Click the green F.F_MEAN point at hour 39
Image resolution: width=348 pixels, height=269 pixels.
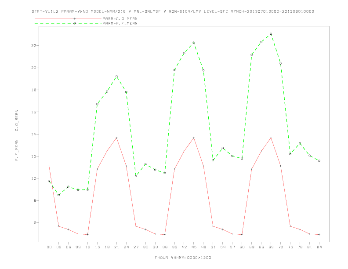pos(174,70)
